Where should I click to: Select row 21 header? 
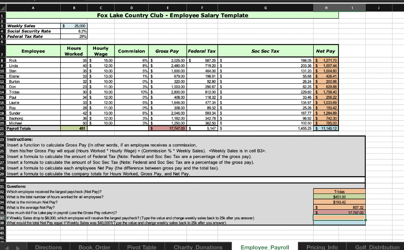coord(3,128)
